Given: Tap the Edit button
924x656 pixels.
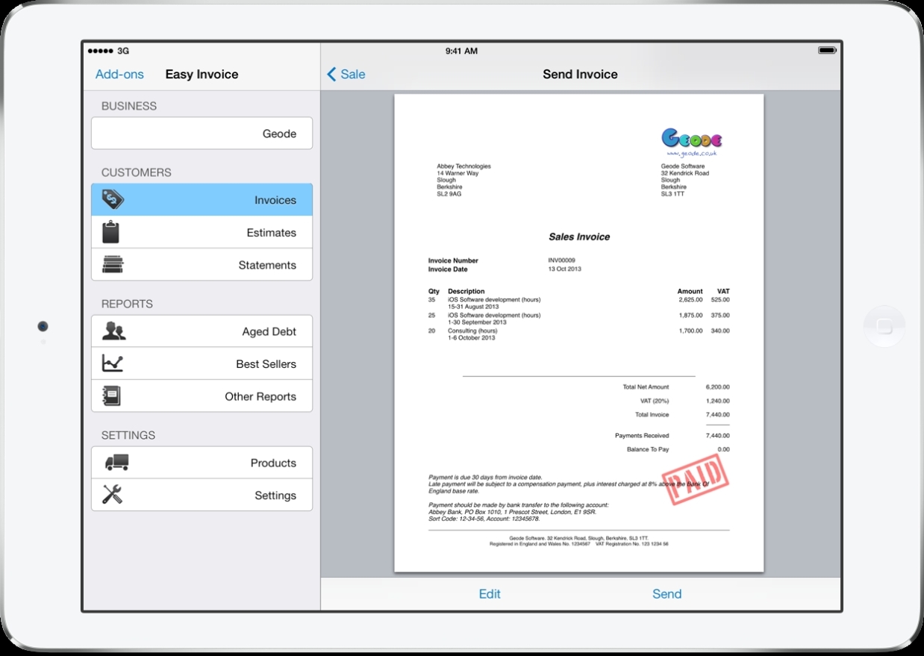Looking at the screenshot, I should 490,594.
